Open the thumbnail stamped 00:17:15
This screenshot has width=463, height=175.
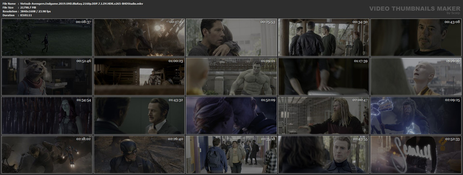(139, 37)
